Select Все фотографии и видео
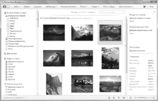 pos(16,13)
